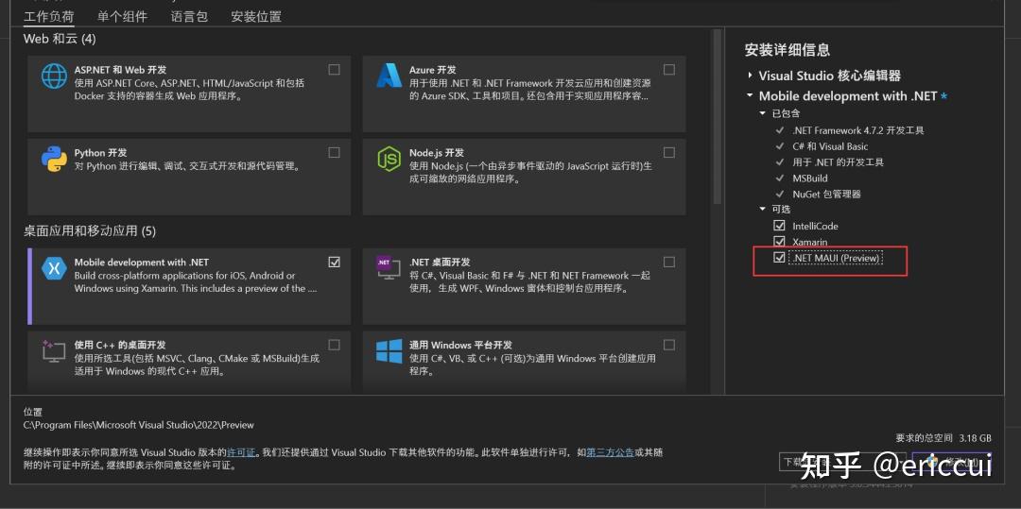
Task: Click the install location path text
Action: tap(139, 425)
